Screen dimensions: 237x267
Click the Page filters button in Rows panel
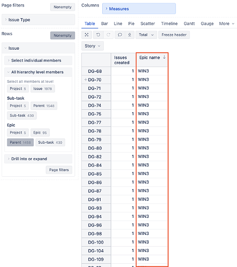(x=59, y=170)
